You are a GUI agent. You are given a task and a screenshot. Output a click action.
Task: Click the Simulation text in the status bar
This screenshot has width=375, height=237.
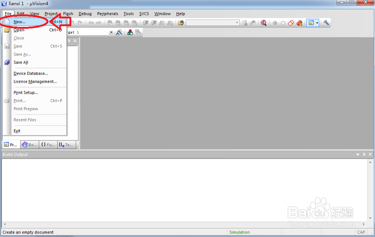239,232
